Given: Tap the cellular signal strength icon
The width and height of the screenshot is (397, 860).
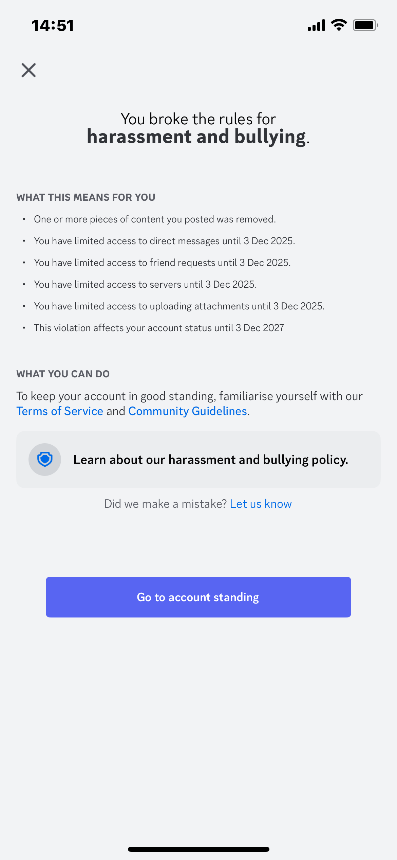Looking at the screenshot, I should [x=316, y=25].
